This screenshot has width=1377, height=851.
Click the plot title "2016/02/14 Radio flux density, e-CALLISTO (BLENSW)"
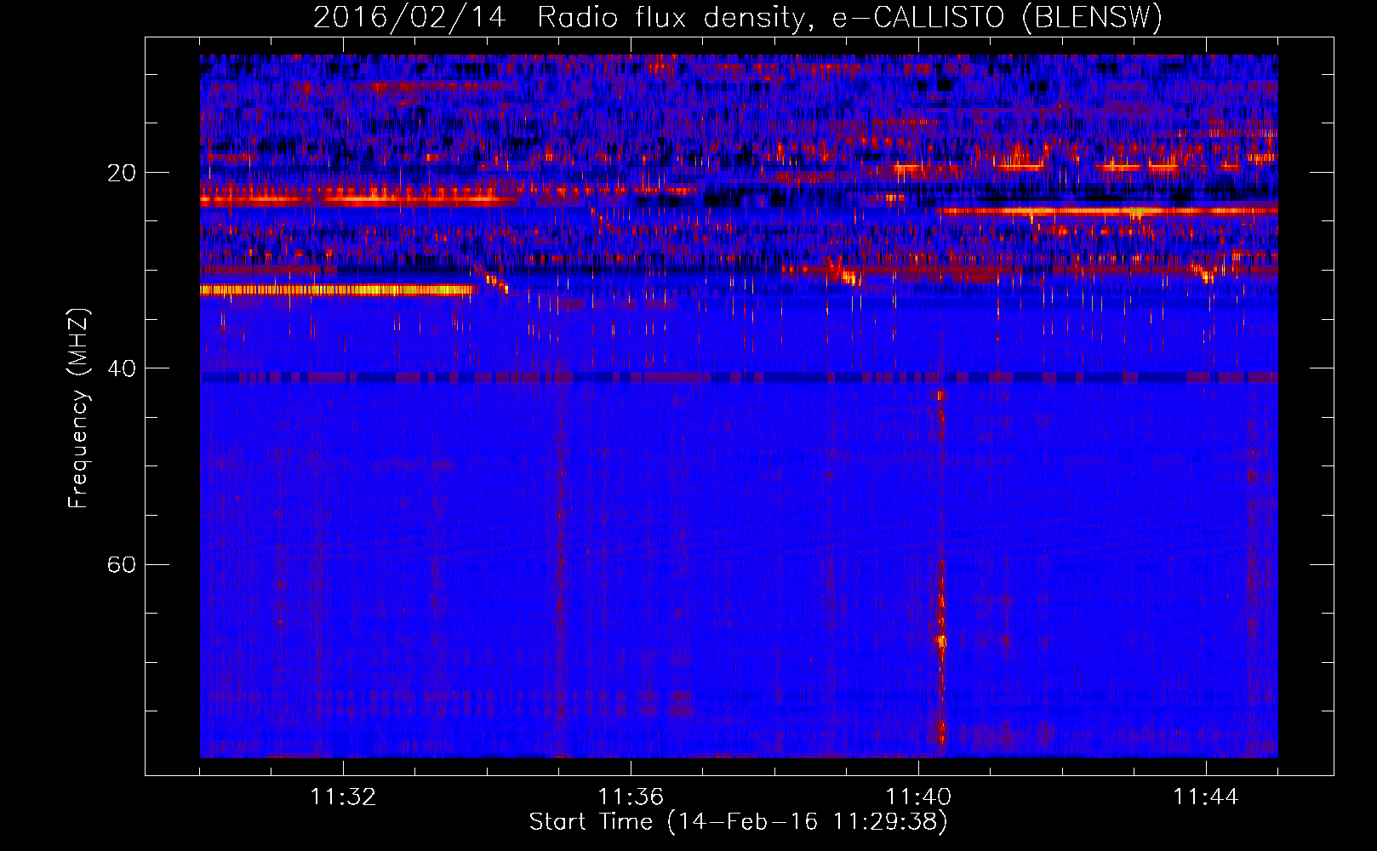click(738, 17)
